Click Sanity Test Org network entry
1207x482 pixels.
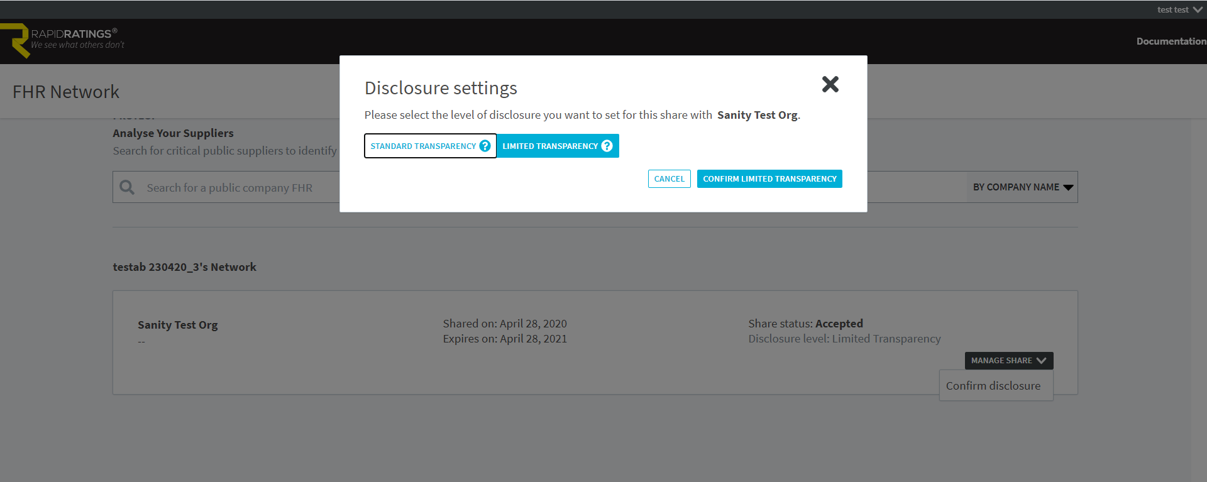[x=178, y=325]
